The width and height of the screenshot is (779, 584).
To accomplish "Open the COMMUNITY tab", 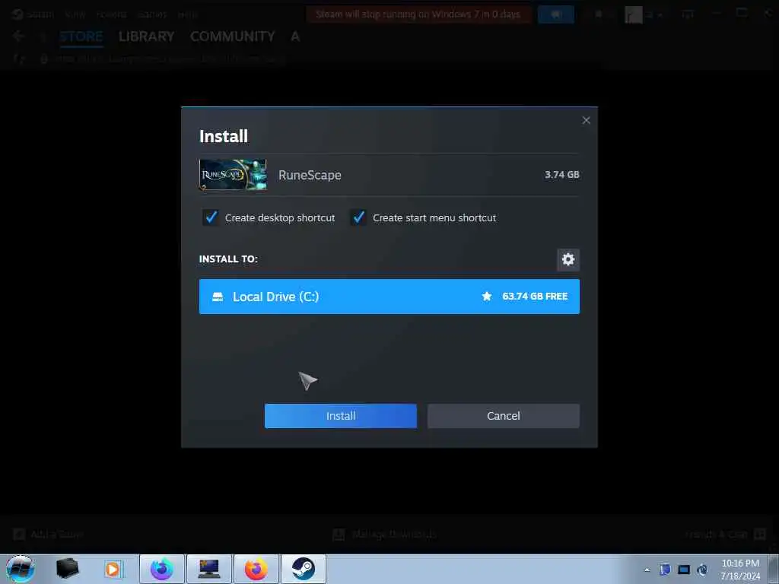I will tap(233, 36).
